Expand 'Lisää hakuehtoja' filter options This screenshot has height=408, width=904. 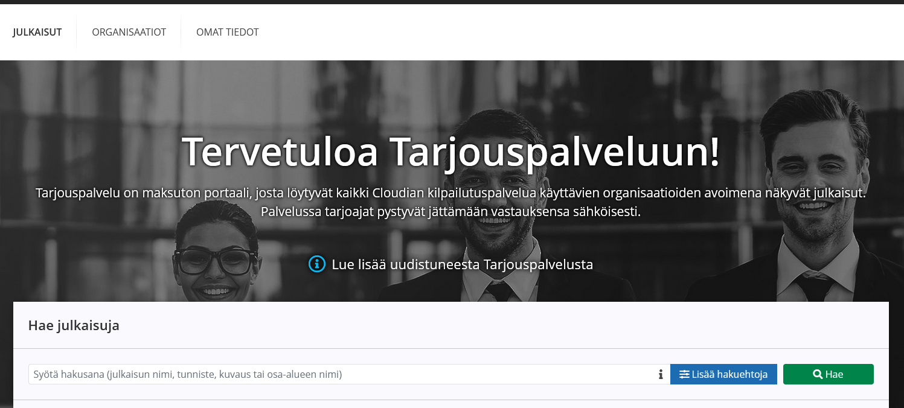[723, 374]
